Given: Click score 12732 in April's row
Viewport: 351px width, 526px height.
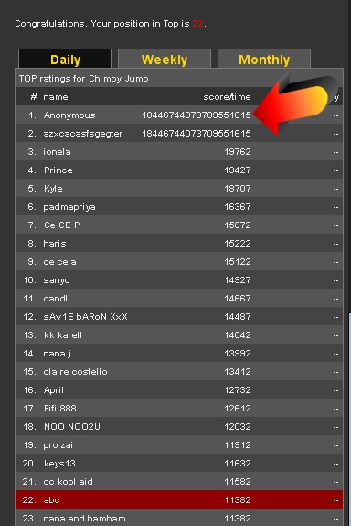Looking at the screenshot, I should tap(238, 390).
